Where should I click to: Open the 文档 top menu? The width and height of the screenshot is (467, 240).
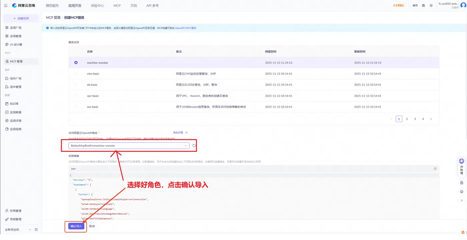(133, 6)
